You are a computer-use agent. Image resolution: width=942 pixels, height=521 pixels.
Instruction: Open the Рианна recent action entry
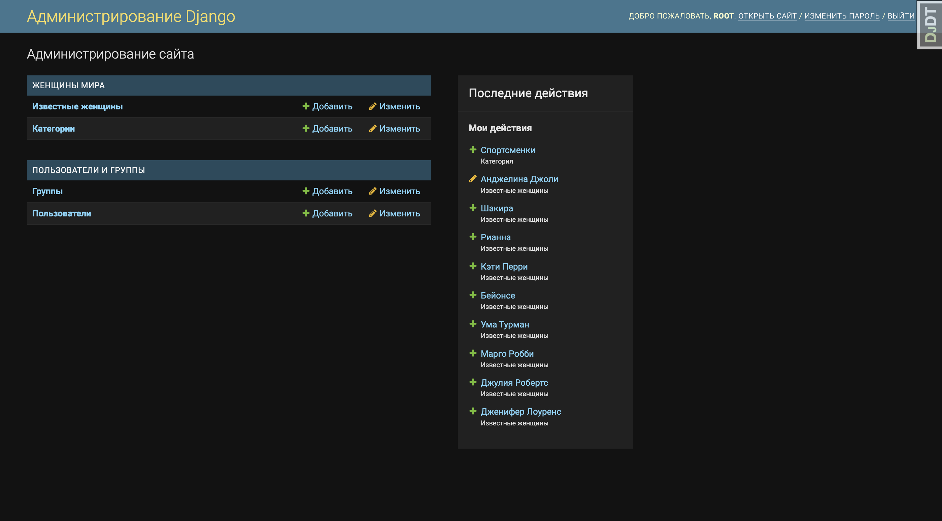(x=496, y=237)
